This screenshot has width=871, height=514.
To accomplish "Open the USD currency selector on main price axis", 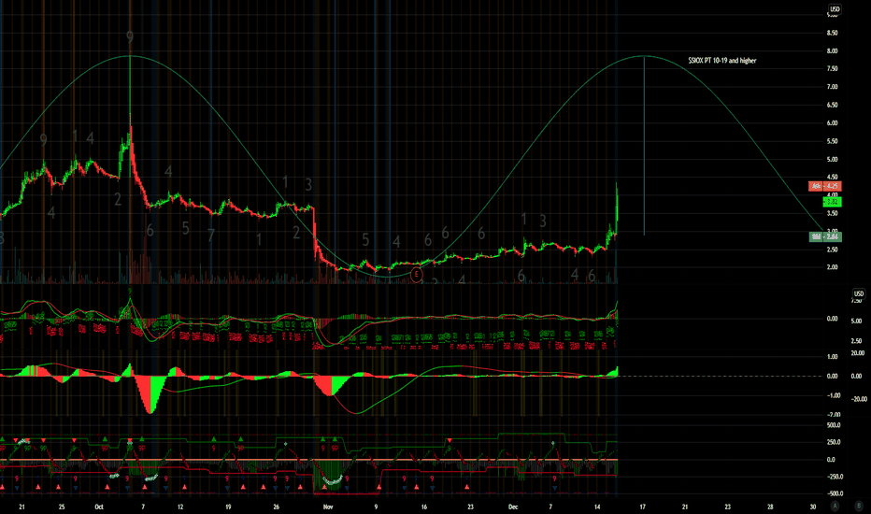I will (835, 9).
